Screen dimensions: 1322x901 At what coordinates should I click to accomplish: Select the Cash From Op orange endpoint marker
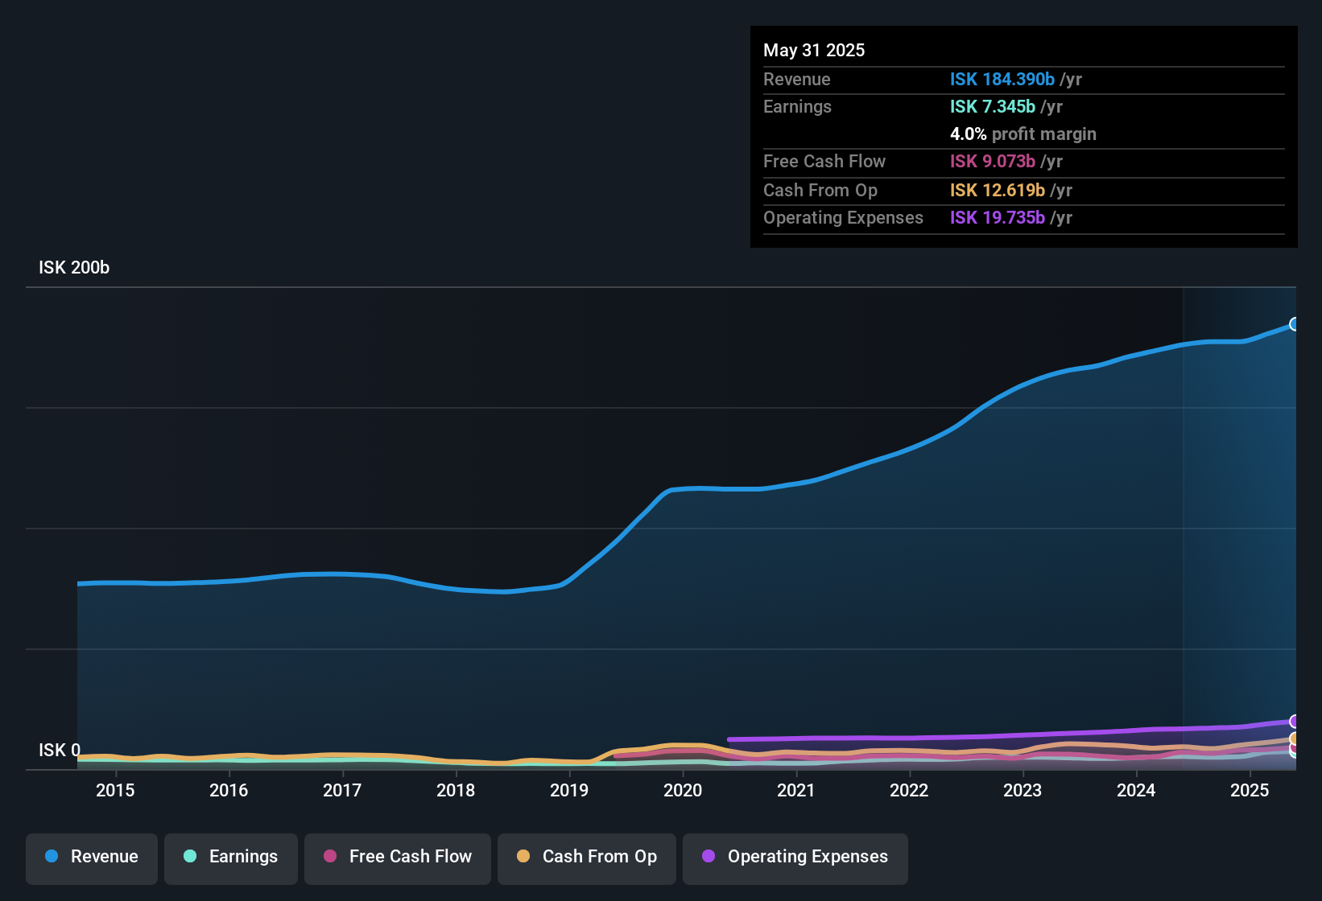pyautogui.click(x=1295, y=738)
